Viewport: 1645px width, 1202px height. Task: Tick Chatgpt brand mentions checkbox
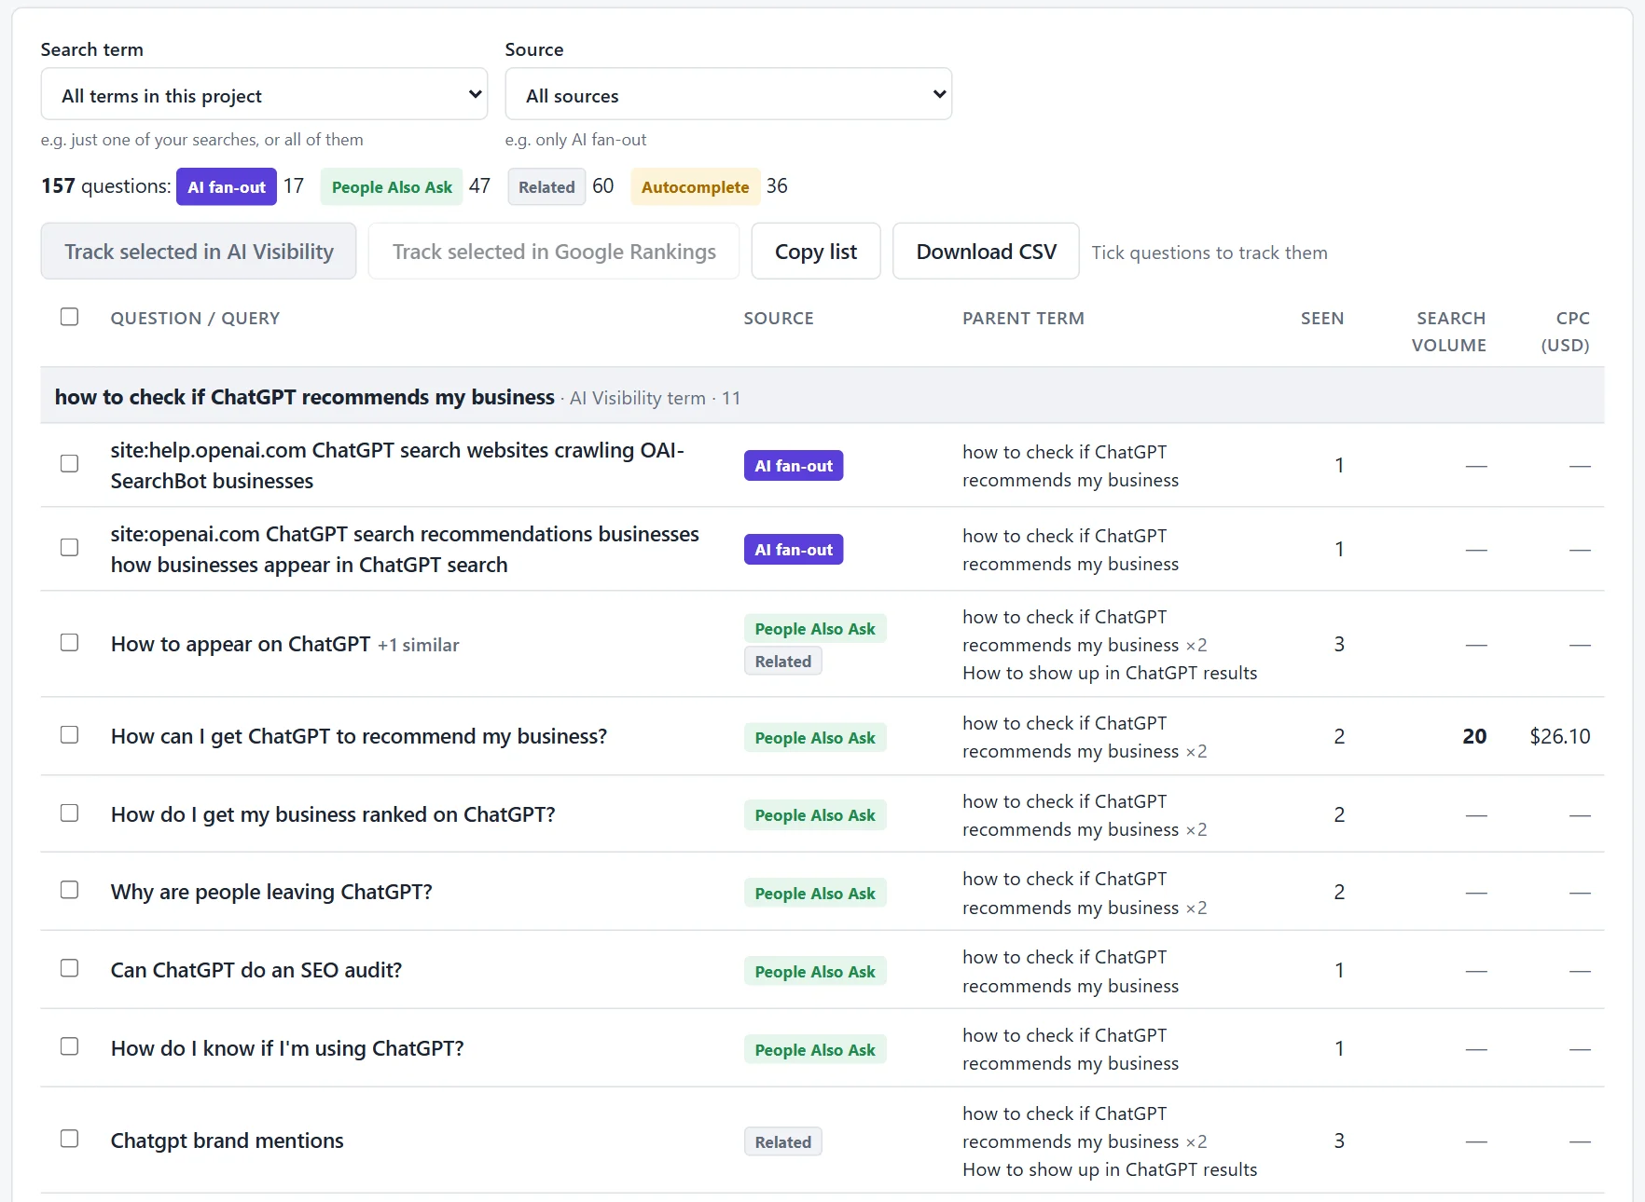[x=69, y=1139]
